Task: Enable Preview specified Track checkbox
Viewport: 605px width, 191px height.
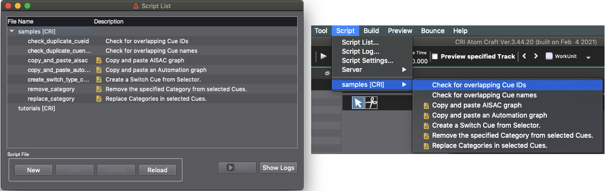Action: (435, 57)
